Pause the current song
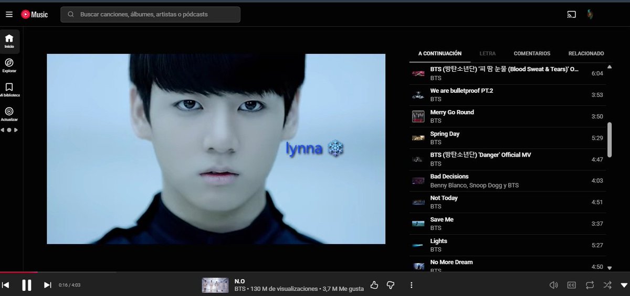 26,285
